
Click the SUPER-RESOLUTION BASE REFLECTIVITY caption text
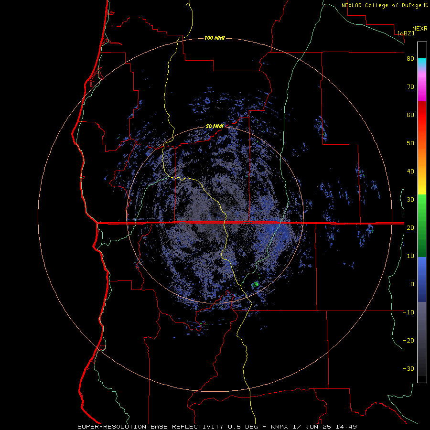coord(150,427)
